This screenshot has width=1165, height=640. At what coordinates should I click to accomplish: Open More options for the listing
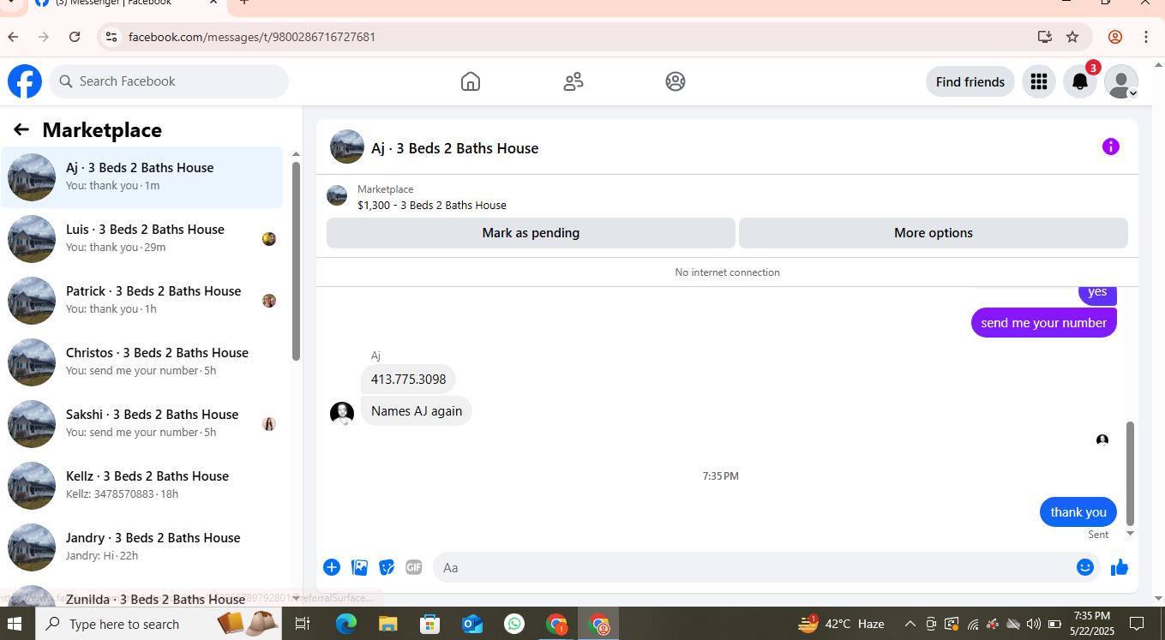coord(934,233)
